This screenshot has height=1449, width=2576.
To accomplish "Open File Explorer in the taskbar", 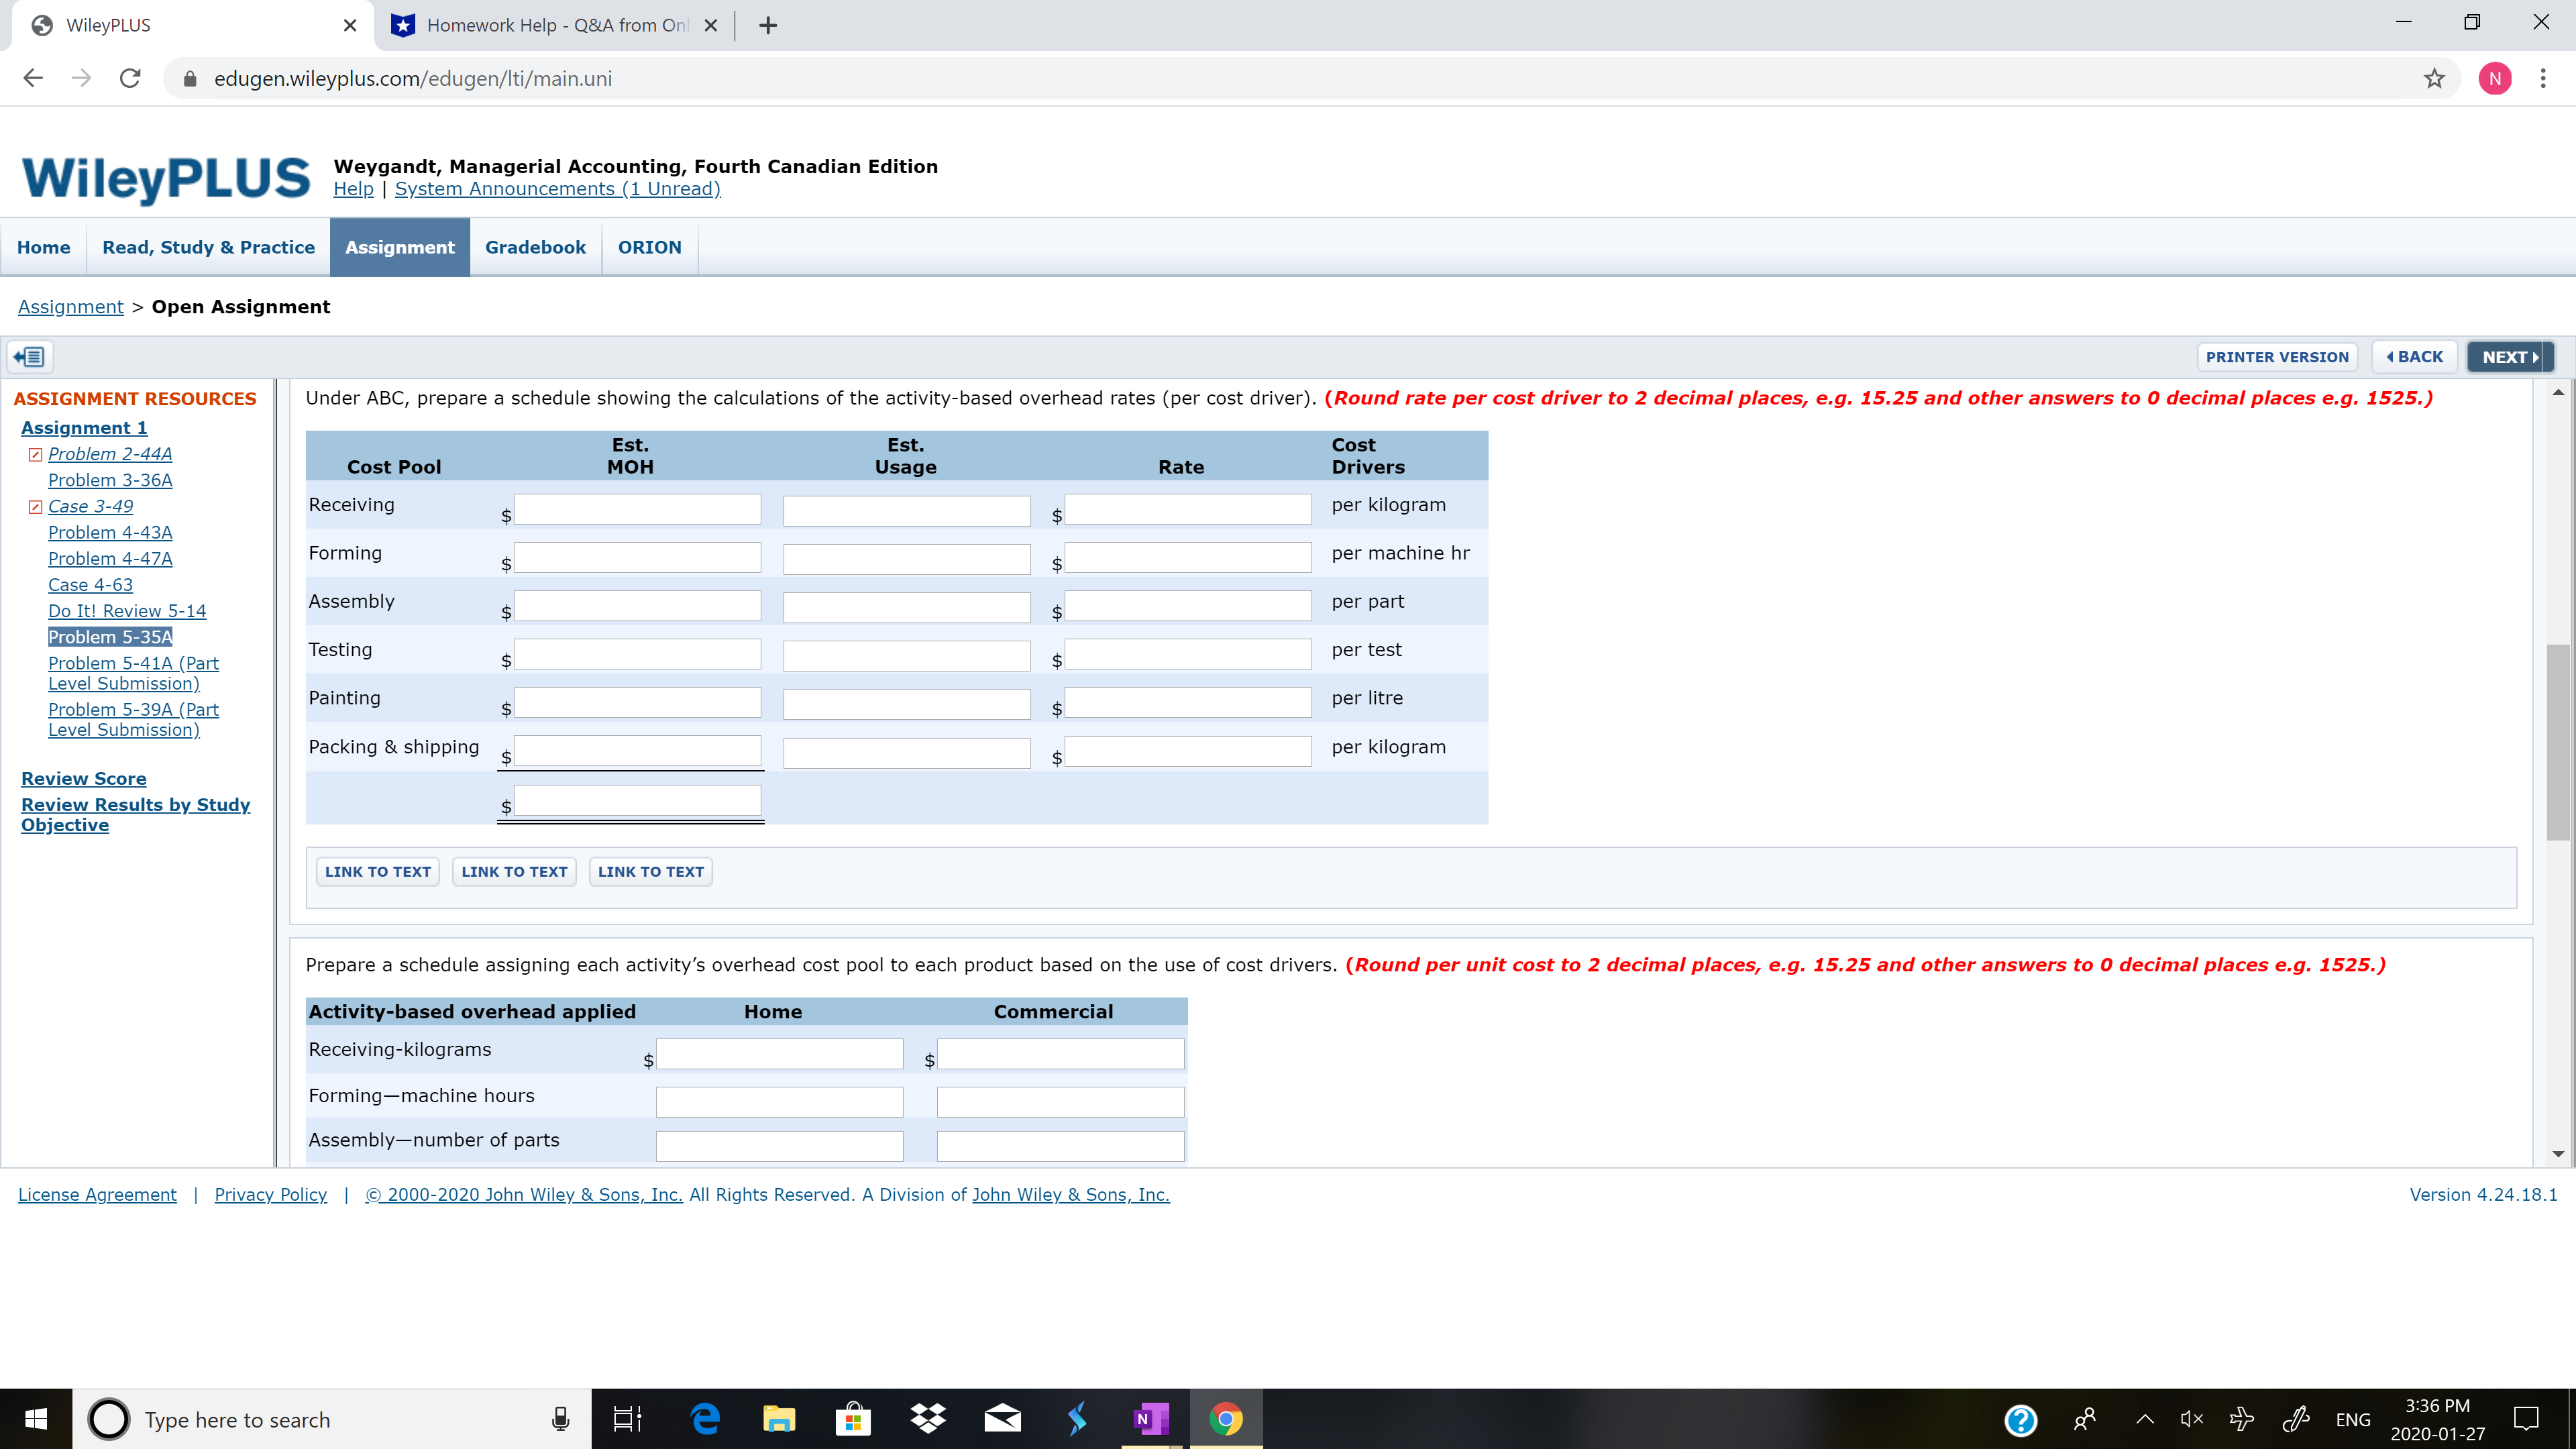I will (x=779, y=1419).
